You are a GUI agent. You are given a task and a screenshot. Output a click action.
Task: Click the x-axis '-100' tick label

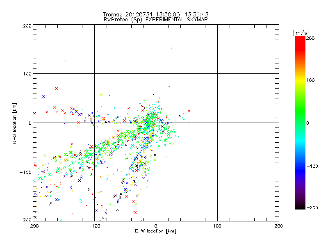coord(94,226)
